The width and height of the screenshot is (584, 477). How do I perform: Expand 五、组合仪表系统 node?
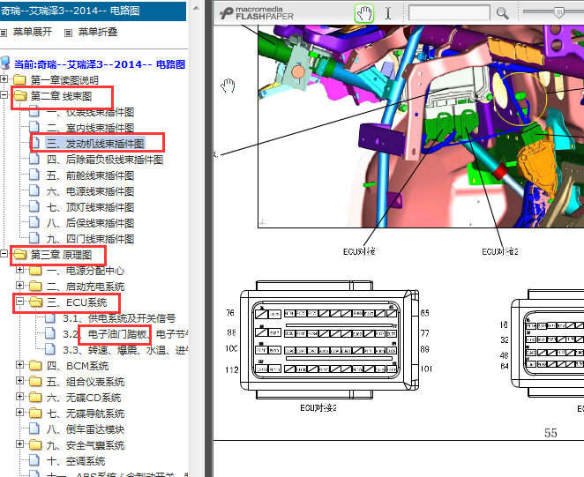19,381
